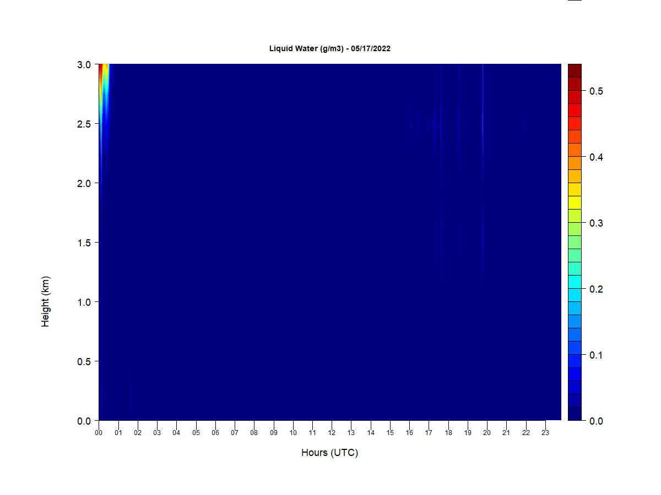The image size is (661, 495).
Task: Click the hour tick label "09"
Action: point(274,433)
